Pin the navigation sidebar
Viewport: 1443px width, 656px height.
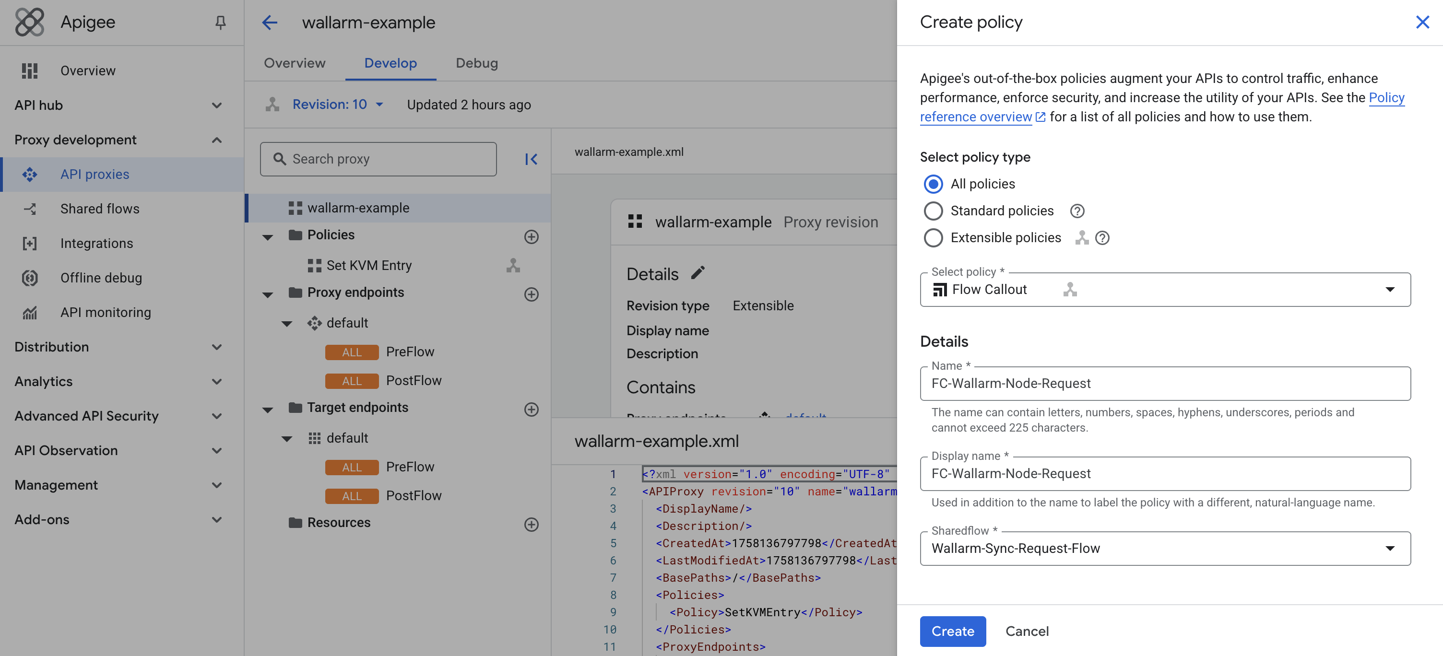pos(221,22)
